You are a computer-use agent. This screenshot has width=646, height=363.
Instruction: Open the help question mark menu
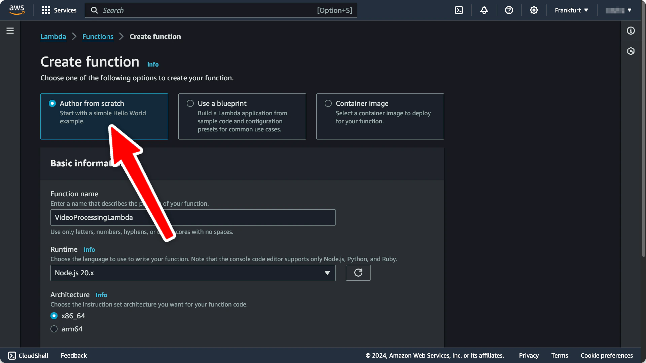[x=509, y=10]
